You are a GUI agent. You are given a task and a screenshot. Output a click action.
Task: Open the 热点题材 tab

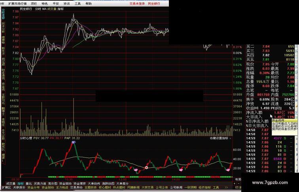[119, 188]
